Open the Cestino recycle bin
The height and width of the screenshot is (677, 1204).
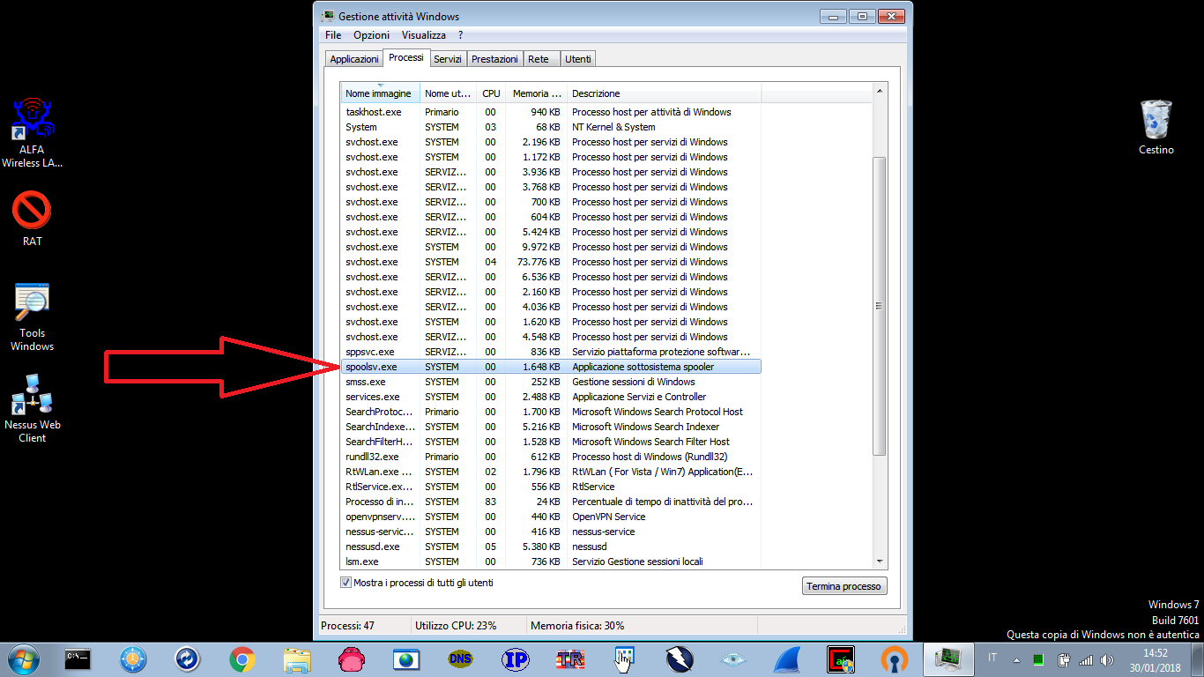pos(1156,128)
